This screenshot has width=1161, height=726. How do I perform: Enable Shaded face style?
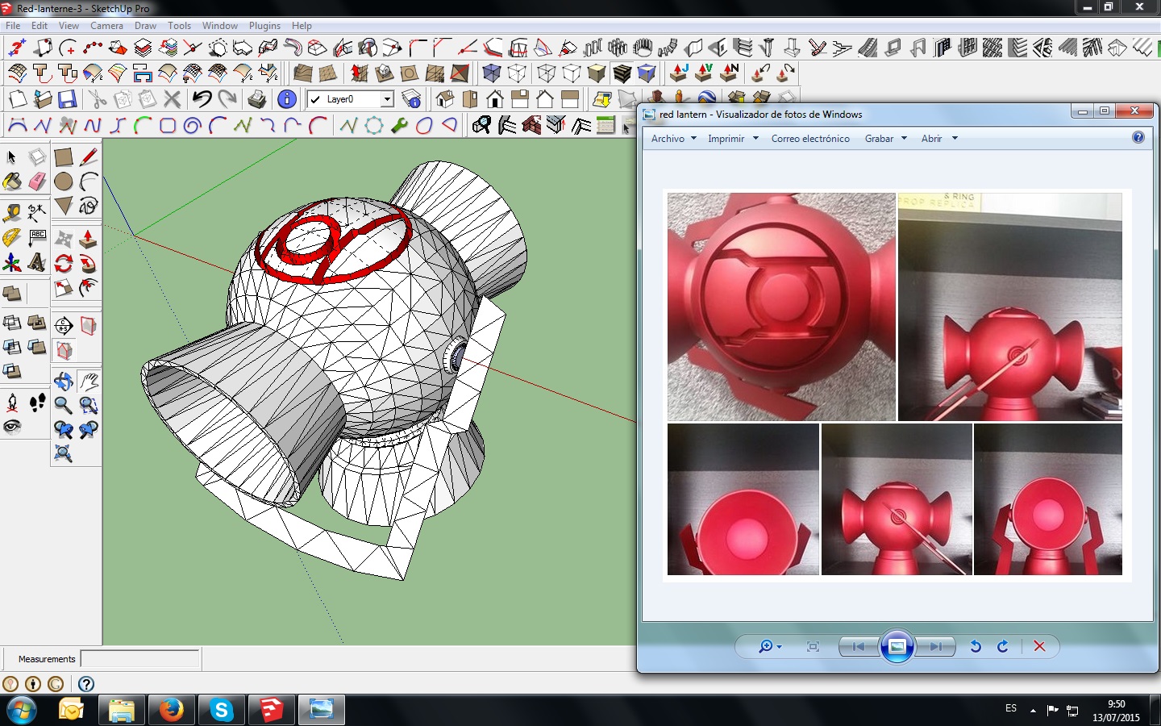[597, 74]
